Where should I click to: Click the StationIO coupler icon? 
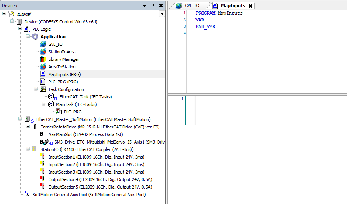pos(34,149)
